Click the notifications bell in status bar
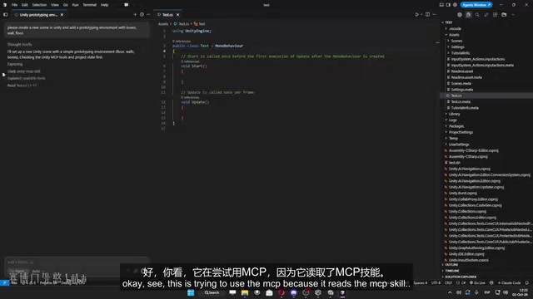 click(527, 282)
